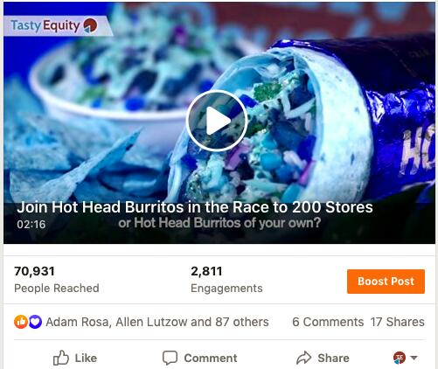The width and height of the screenshot is (438, 369).
Task: Click the orange like reaction icon
Action: pyautogui.click(x=21, y=322)
